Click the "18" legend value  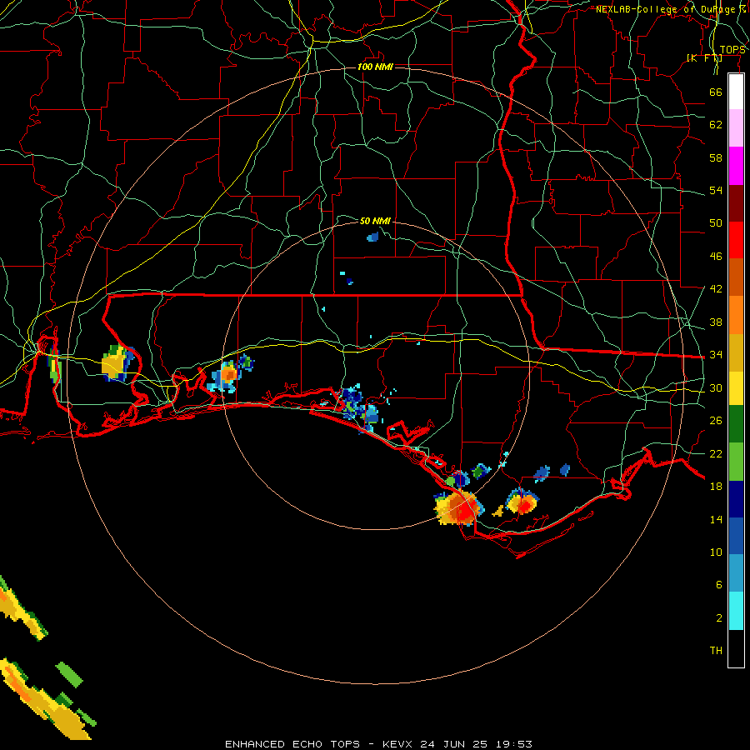(x=716, y=487)
